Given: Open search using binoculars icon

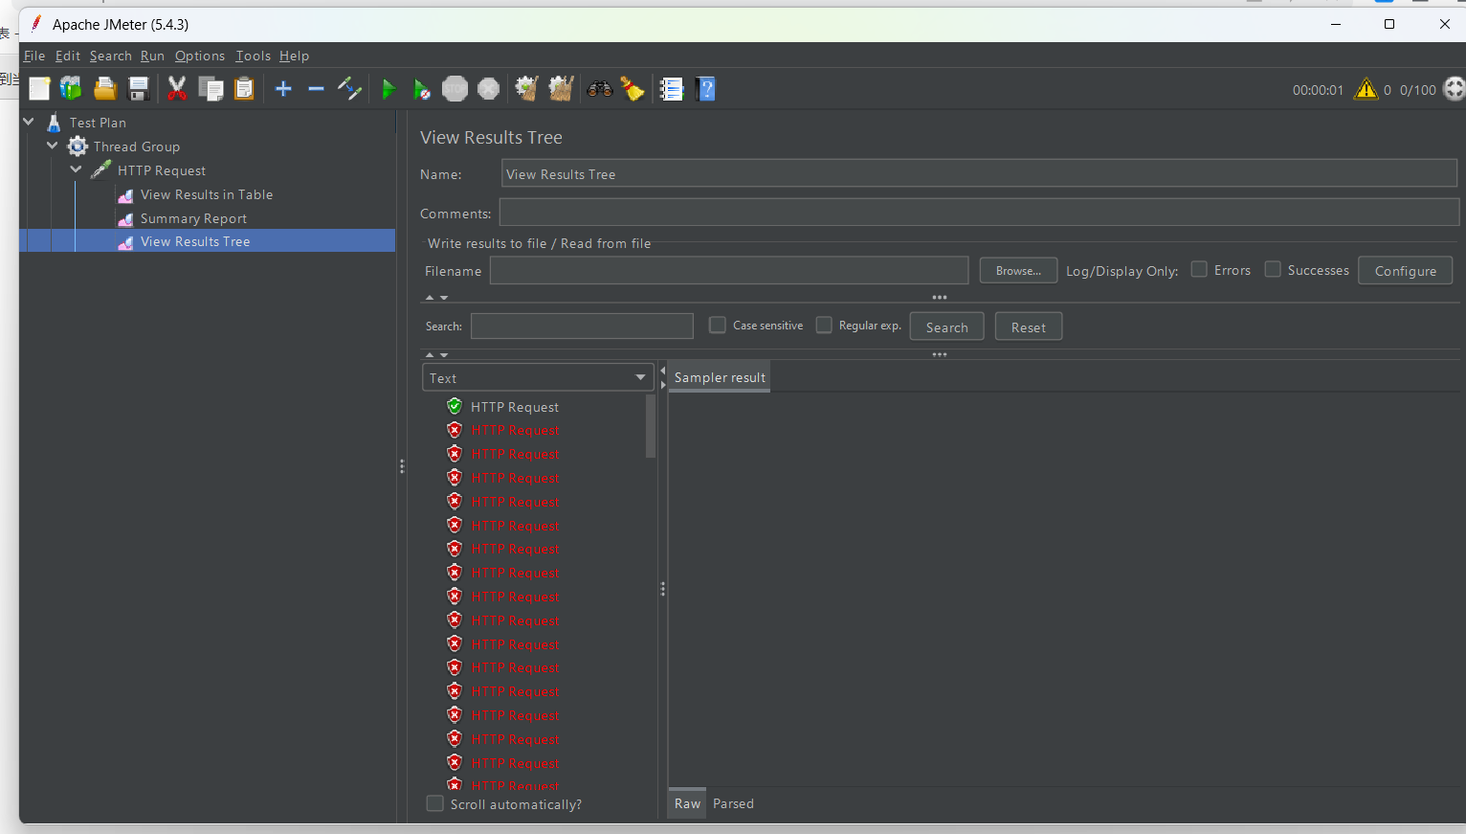Looking at the screenshot, I should click(x=600, y=89).
